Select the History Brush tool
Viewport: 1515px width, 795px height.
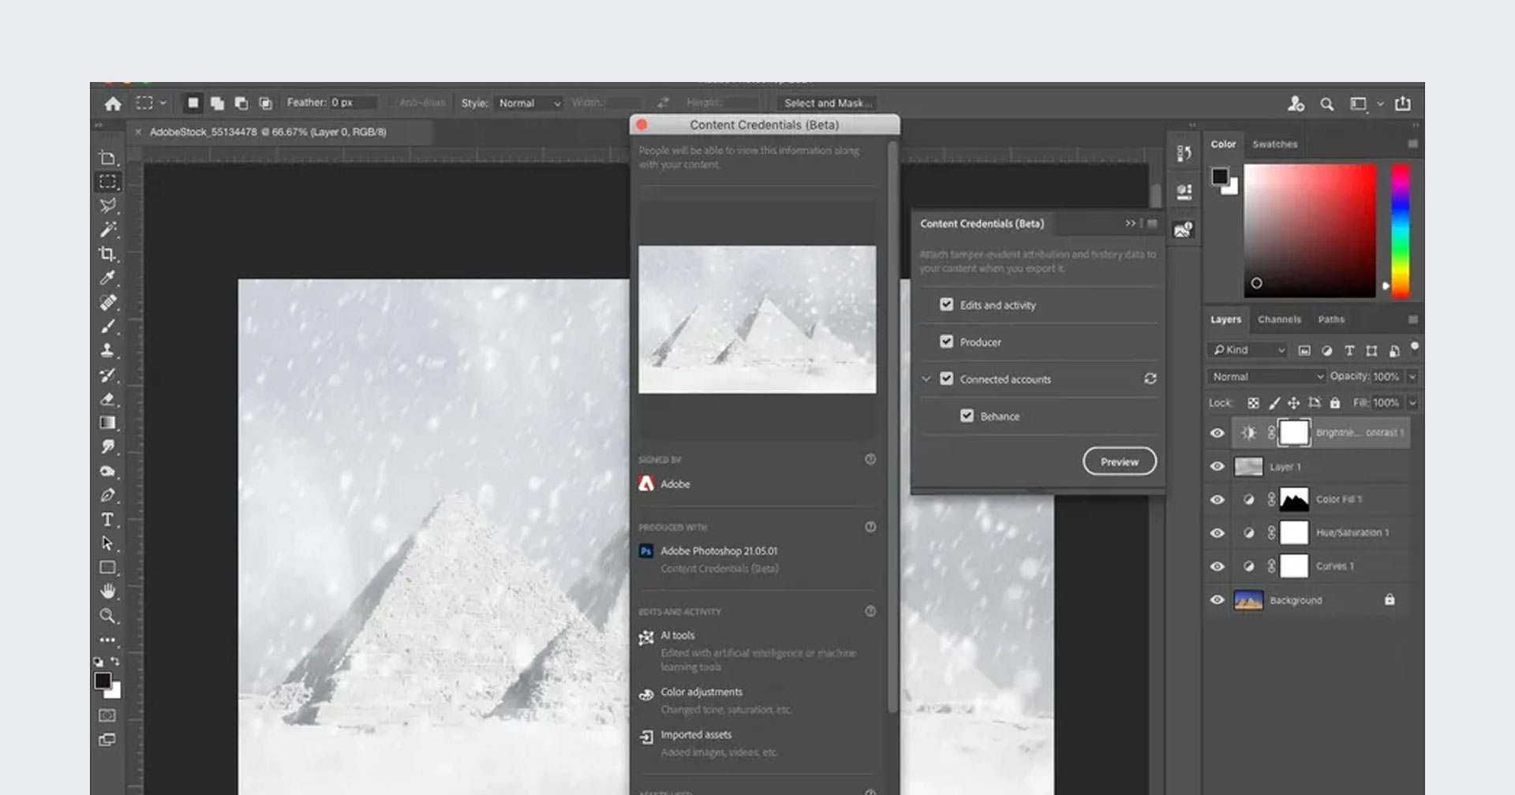click(108, 375)
